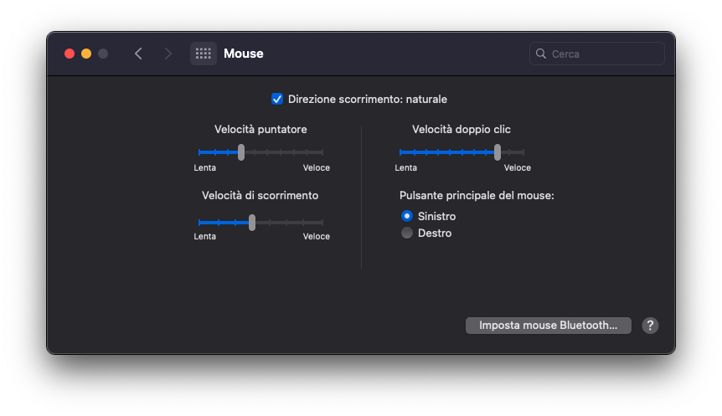Image resolution: width=722 pixels, height=416 pixels.
Task: Close the Mouse preferences window
Action: (70, 54)
